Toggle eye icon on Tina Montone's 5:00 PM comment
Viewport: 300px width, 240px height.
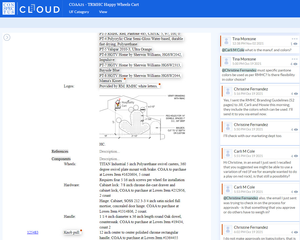pyautogui.click(x=295, y=64)
